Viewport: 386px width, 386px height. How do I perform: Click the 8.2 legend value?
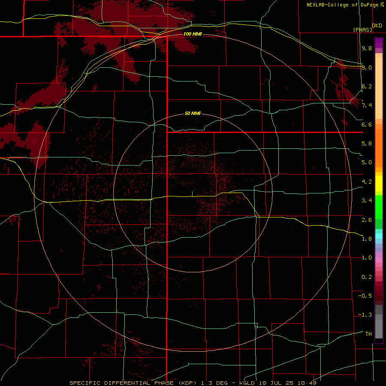click(x=367, y=86)
